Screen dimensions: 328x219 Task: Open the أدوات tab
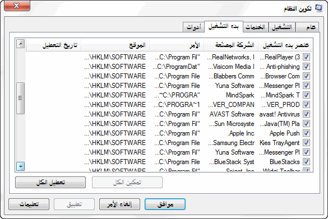[x=193, y=27]
